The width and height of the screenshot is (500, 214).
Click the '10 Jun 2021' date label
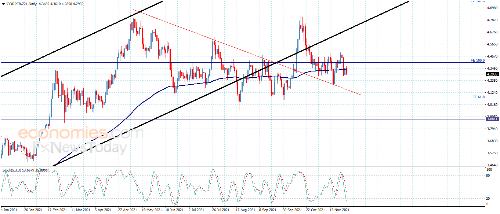175,210
